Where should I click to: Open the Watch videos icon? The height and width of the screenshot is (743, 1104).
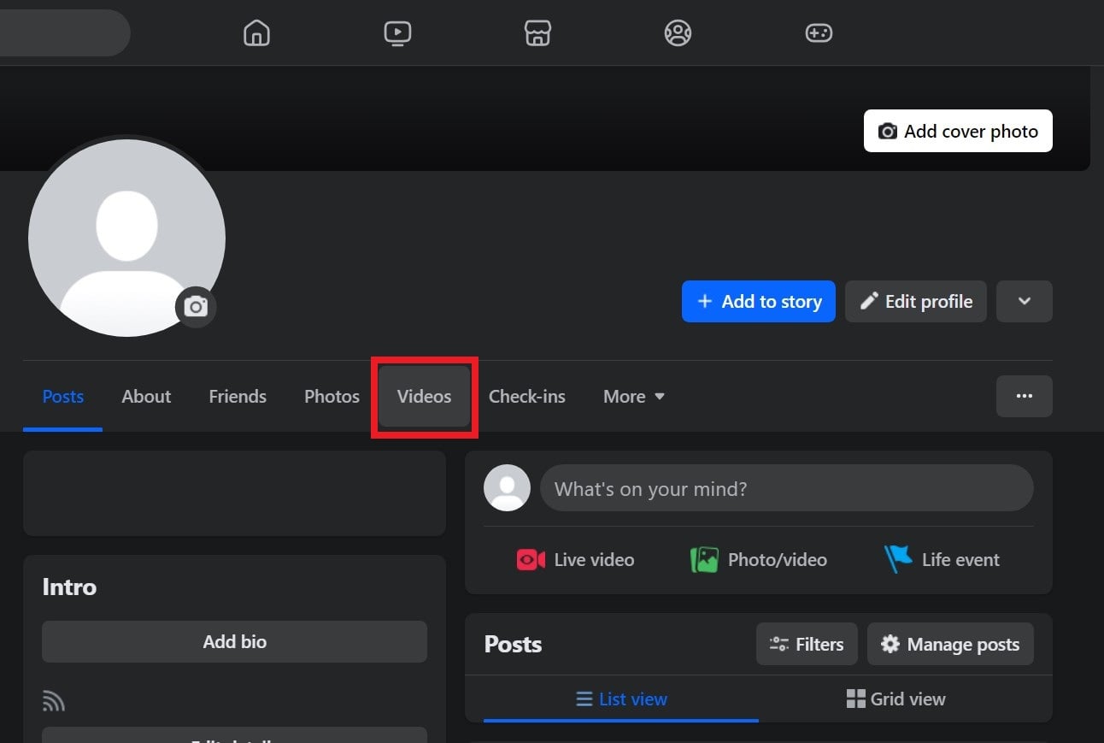click(397, 33)
